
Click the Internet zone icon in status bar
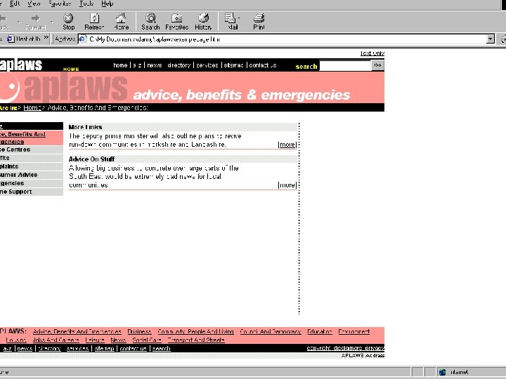[443, 372]
